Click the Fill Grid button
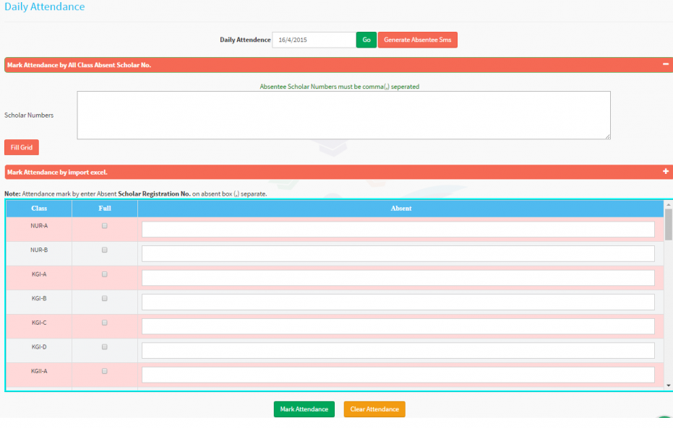Image resolution: width=673 pixels, height=428 pixels. [x=22, y=147]
